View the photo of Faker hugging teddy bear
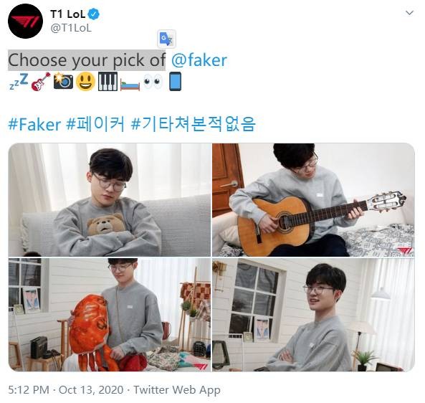 (110, 199)
